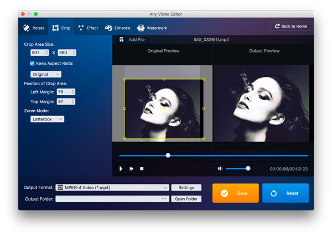
Task: Click the Play button icon
Action: point(121,169)
